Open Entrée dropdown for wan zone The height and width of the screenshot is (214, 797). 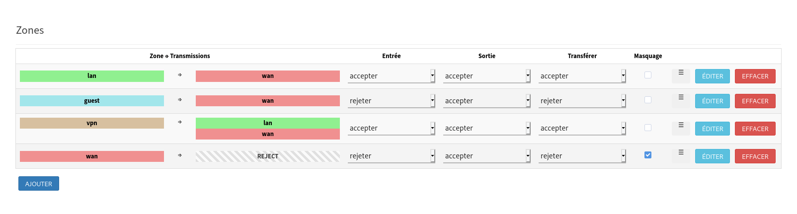coord(391,156)
